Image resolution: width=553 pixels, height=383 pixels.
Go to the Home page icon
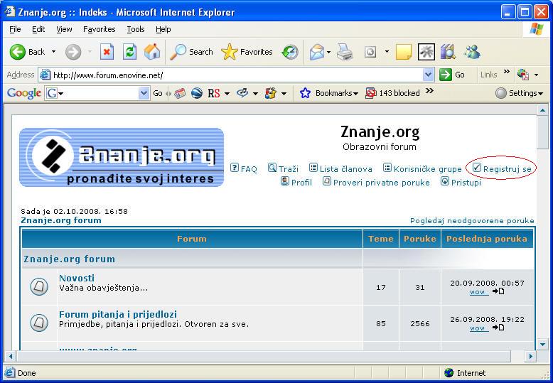[152, 52]
